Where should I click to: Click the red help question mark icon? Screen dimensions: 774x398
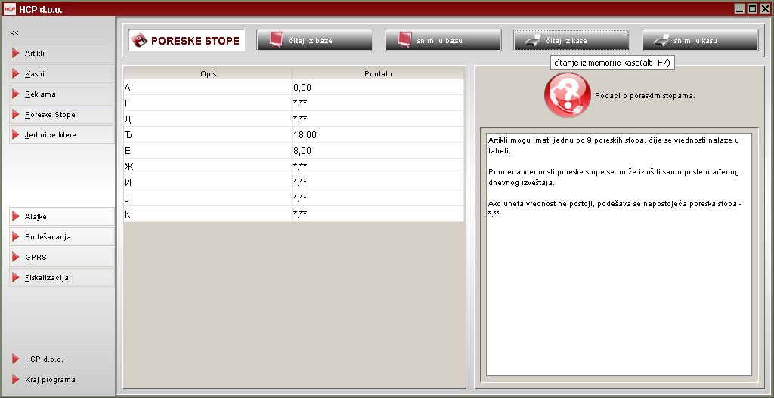pos(566,96)
